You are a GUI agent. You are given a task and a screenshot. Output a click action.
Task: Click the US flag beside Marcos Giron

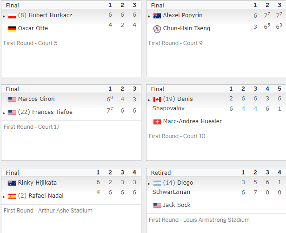(12, 100)
